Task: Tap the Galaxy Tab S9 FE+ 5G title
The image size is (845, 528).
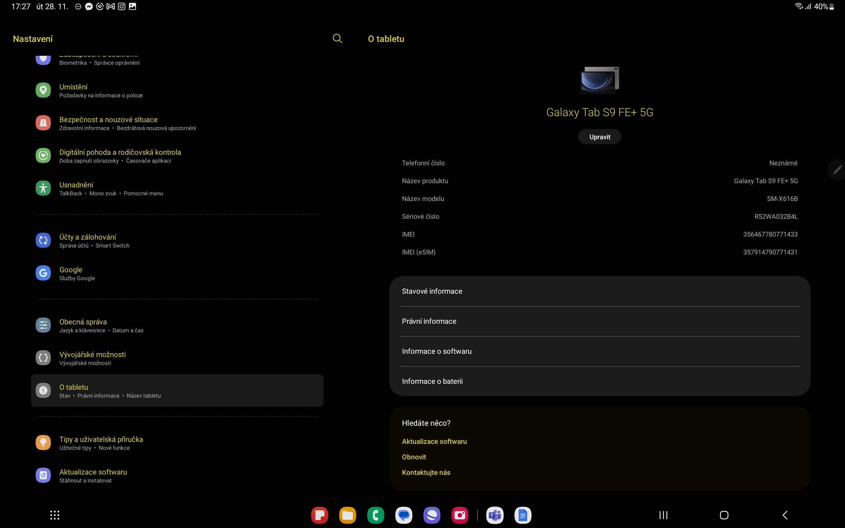Action: point(599,112)
